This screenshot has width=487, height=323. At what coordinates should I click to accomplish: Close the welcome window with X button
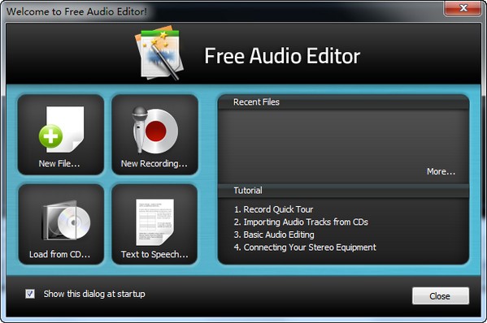[463, 8]
